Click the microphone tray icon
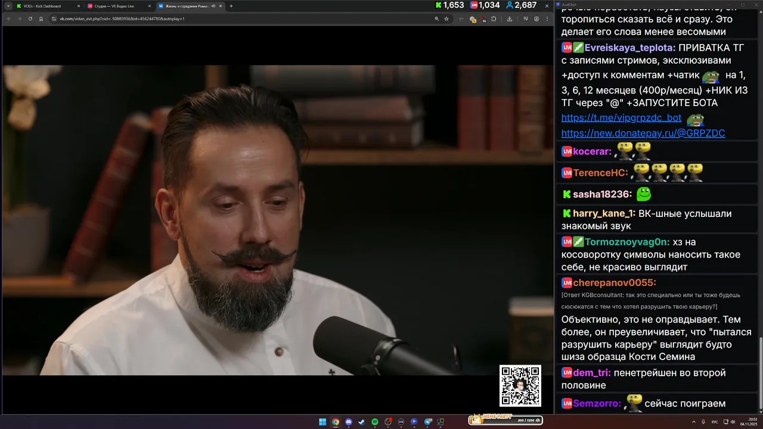The height and width of the screenshot is (429, 763). tap(703, 422)
